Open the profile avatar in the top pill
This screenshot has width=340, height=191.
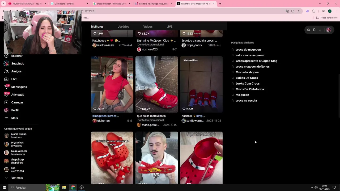(329, 30)
